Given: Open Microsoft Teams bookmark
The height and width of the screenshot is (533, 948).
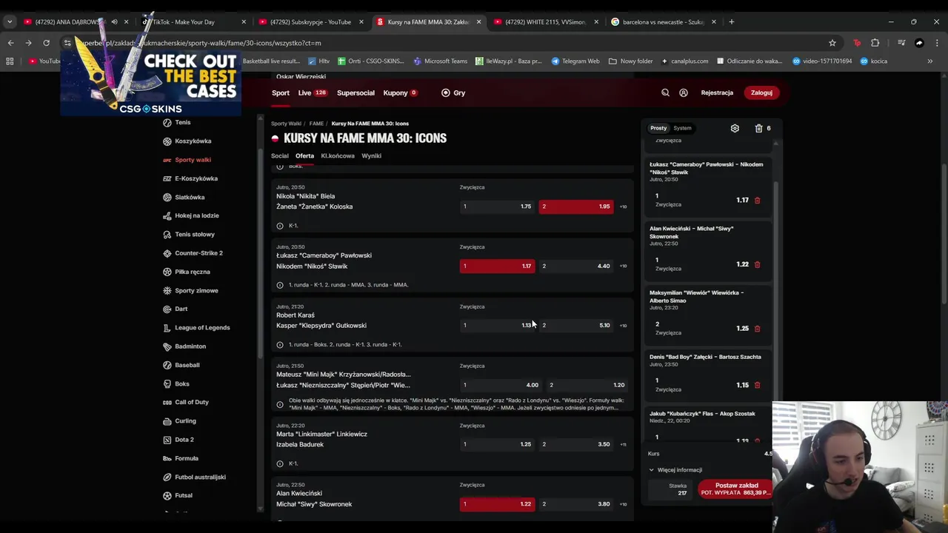Looking at the screenshot, I should point(441,61).
